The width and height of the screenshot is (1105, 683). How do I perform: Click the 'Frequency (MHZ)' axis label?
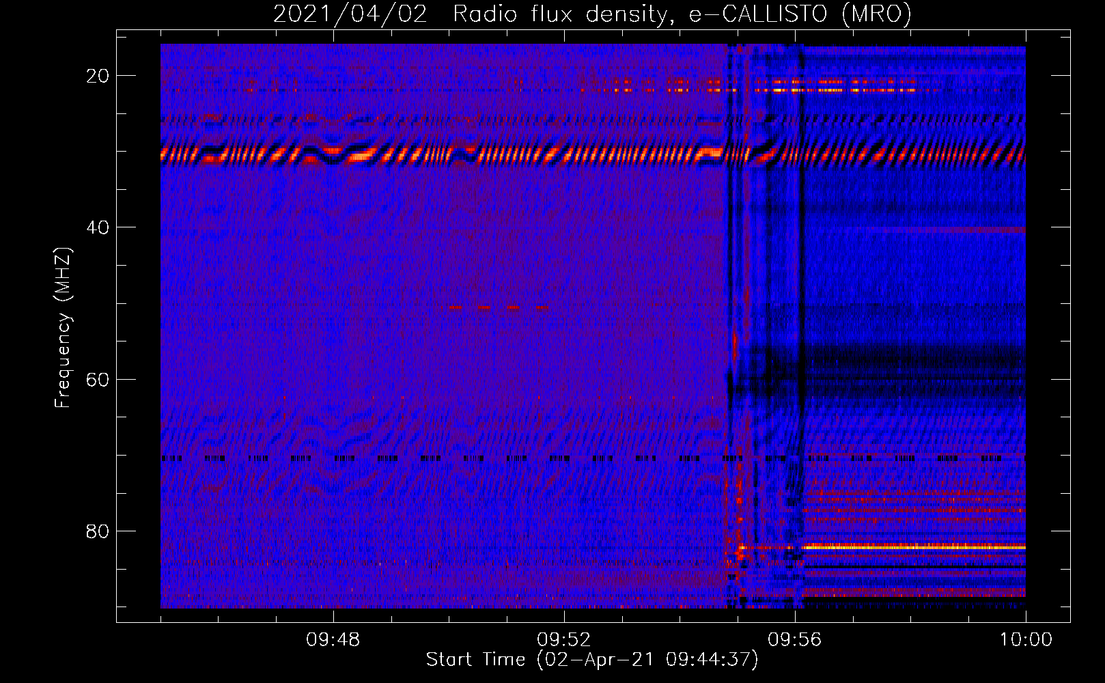click(63, 328)
